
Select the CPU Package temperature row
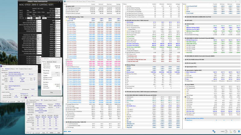[x=153, y=22]
